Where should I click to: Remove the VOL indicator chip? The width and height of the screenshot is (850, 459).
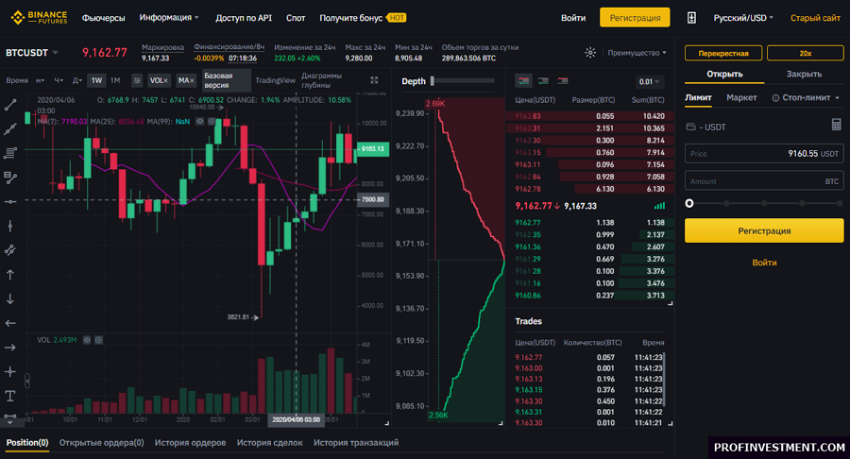click(166, 80)
